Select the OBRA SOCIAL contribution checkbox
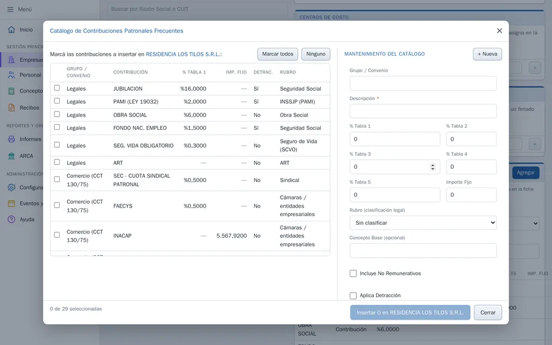Image resolution: width=552 pixels, height=345 pixels. coord(57,114)
